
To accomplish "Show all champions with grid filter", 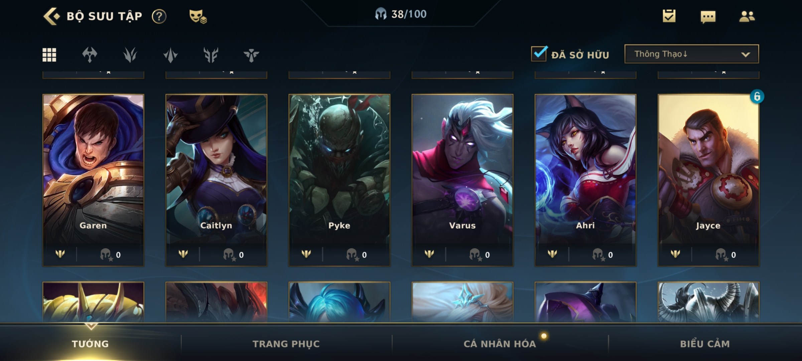I will 49,55.
